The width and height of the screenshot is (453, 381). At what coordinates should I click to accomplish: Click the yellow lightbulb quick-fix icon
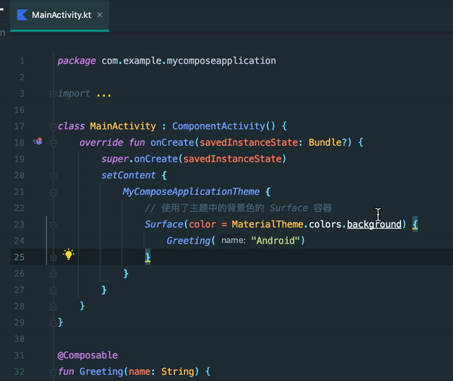point(69,254)
